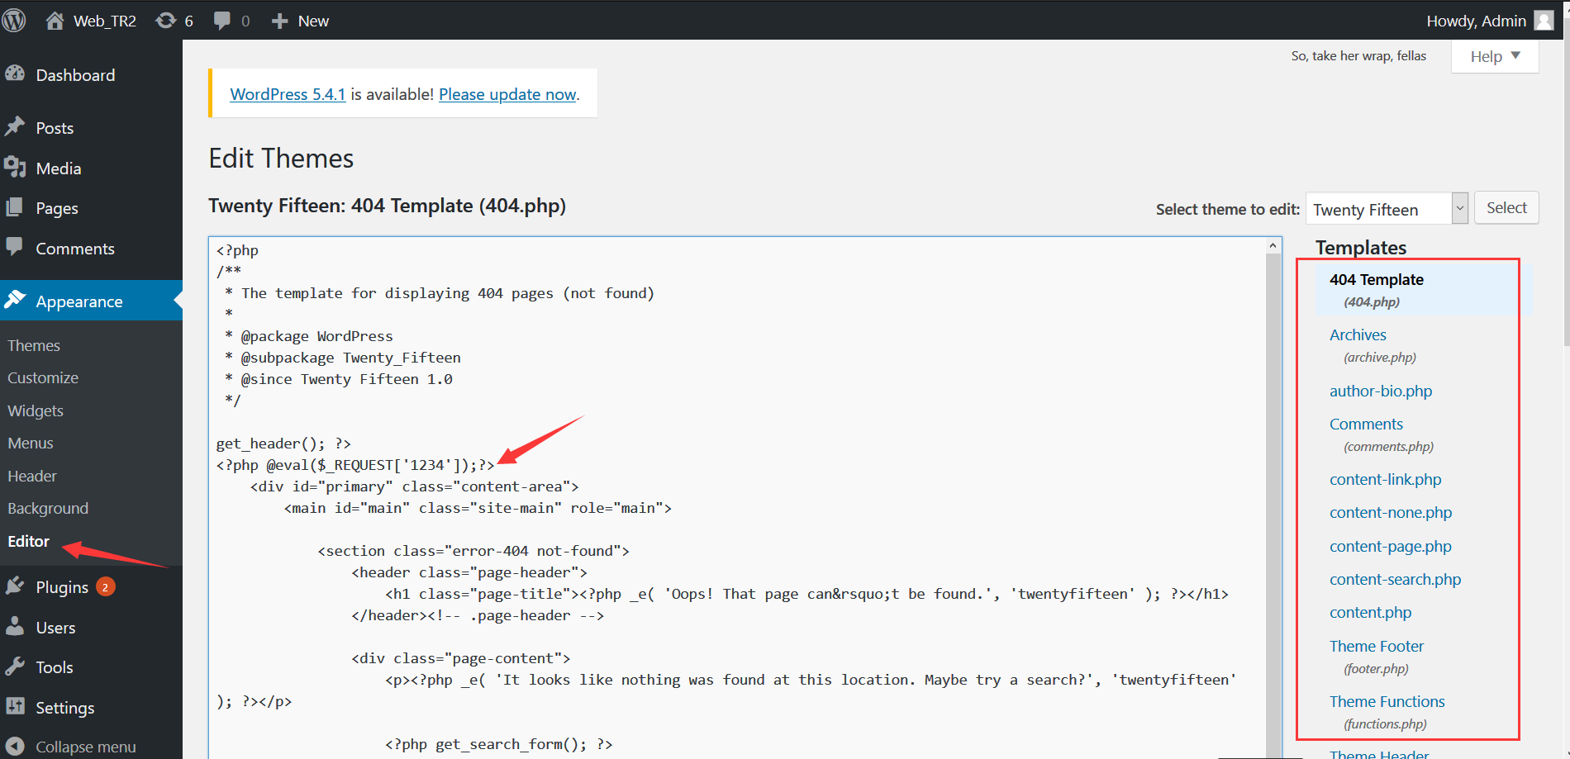Open the Theme Functions template
The image size is (1570, 759).
(x=1387, y=701)
